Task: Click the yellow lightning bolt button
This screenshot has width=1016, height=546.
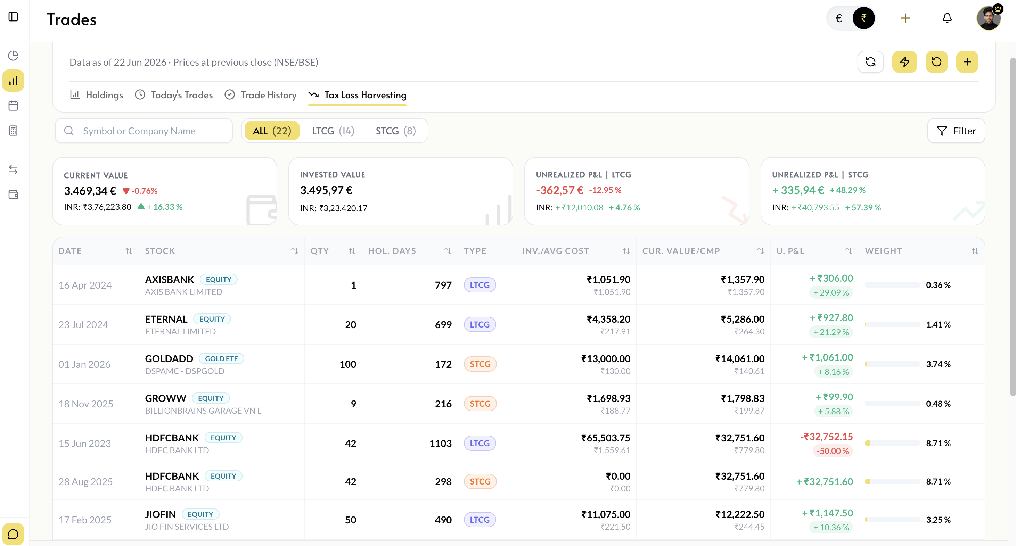Action: coord(905,62)
